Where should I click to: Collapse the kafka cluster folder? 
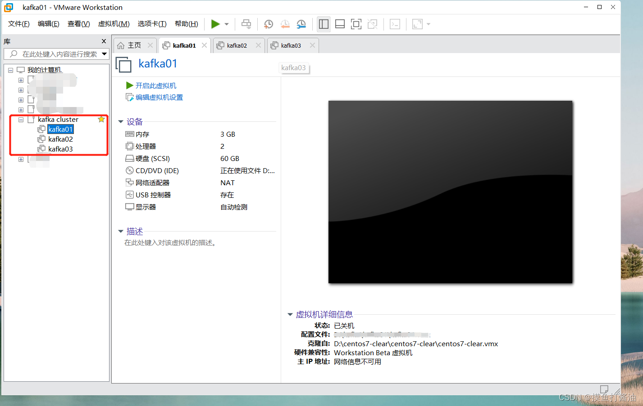point(21,120)
